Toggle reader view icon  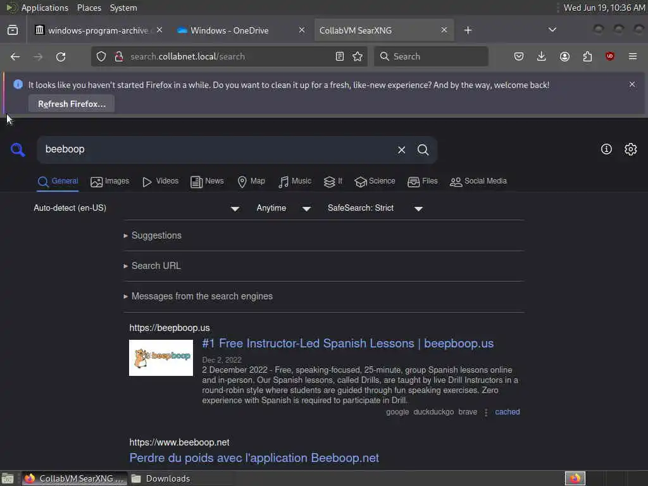[x=340, y=56]
